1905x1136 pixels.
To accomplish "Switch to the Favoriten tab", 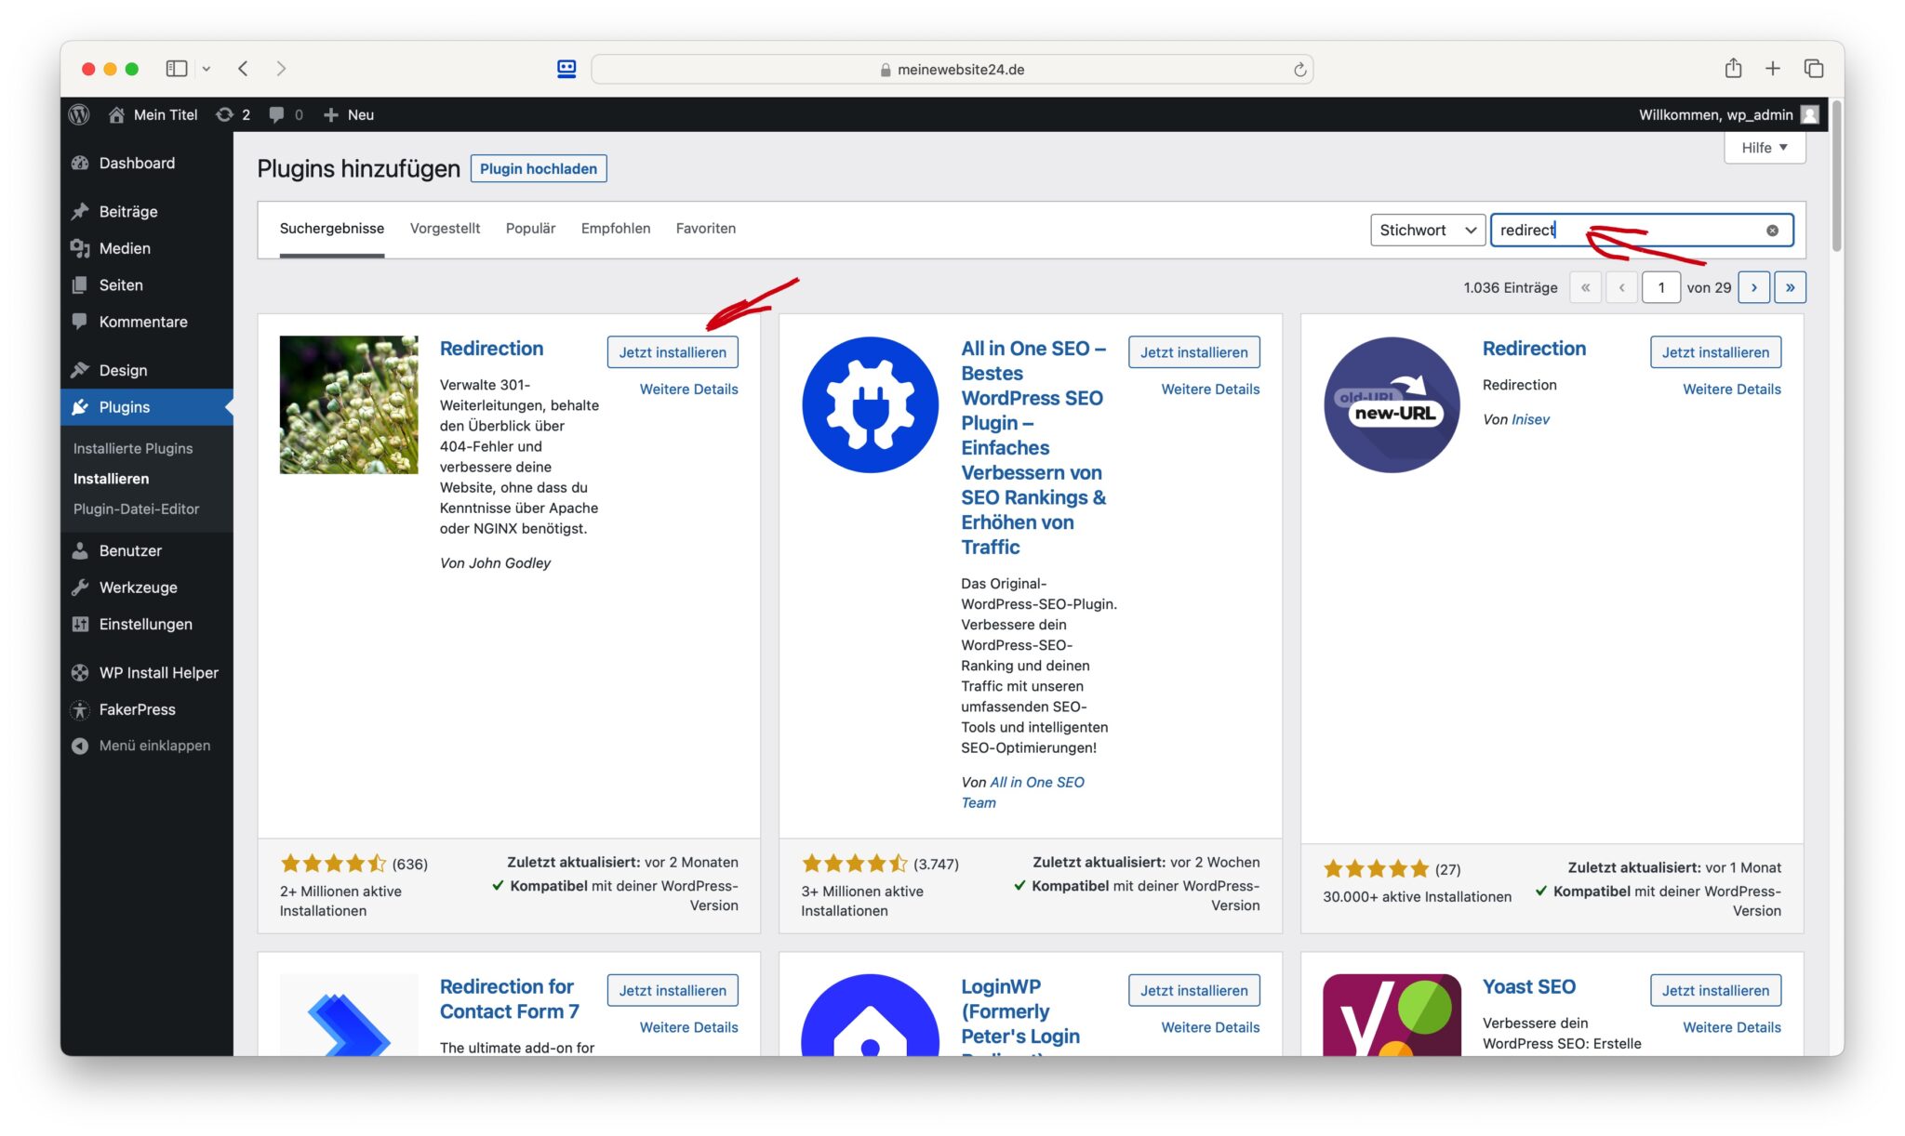I will (x=705, y=228).
